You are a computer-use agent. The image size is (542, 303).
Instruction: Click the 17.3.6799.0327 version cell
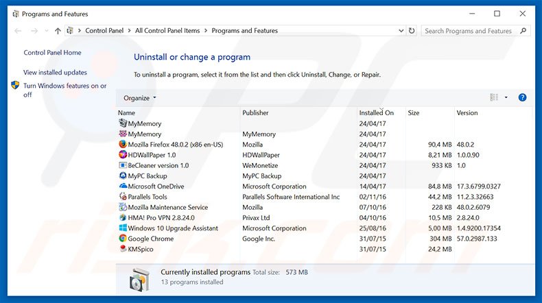[478, 186]
